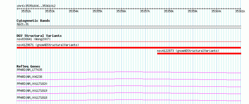This screenshot has width=249, height=104.
Task: Select the PPARD|NM_006238 transcript label
Action: [29, 77]
